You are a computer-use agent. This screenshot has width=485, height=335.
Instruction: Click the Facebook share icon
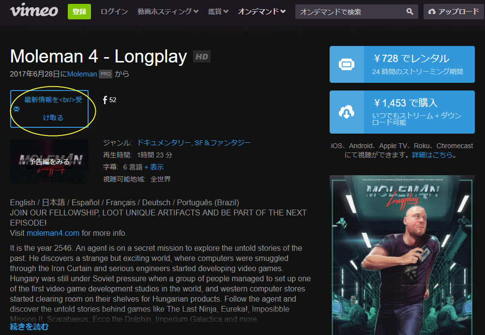coord(105,100)
